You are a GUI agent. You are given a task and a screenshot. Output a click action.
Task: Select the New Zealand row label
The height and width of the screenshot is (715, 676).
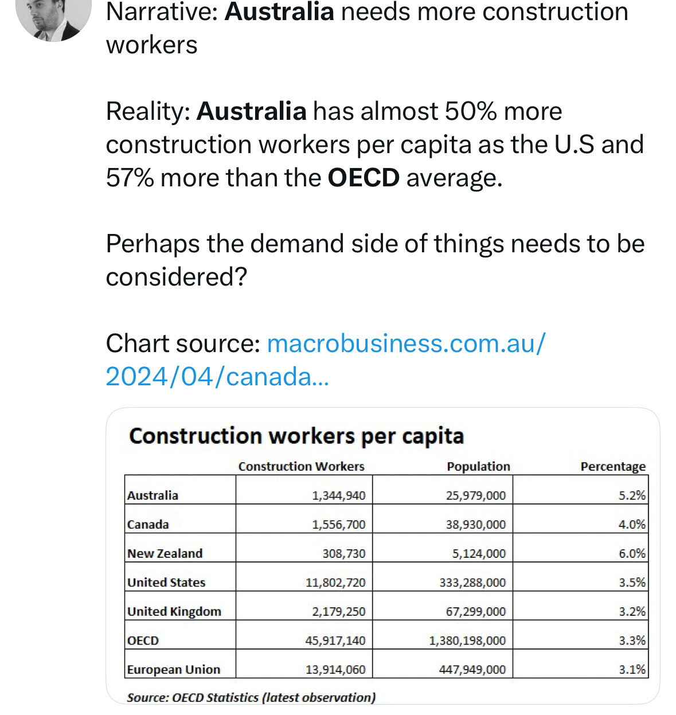tap(165, 553)
